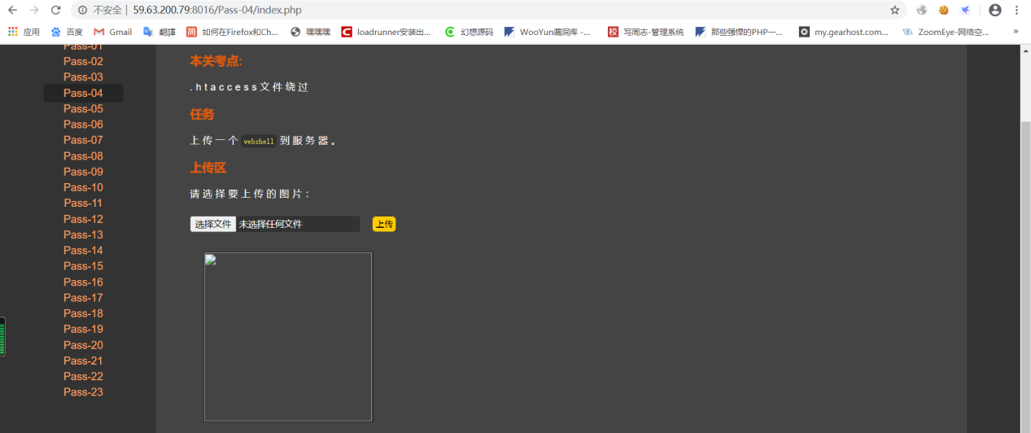
Task: Open the Gmail bookmark
Action: (x=113, y=32)
